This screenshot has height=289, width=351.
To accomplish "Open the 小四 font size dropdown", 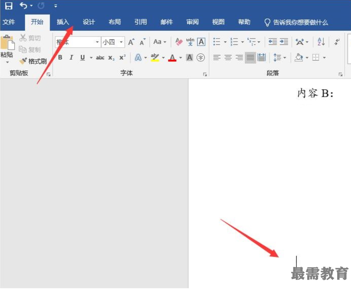I will coord(121,42).
